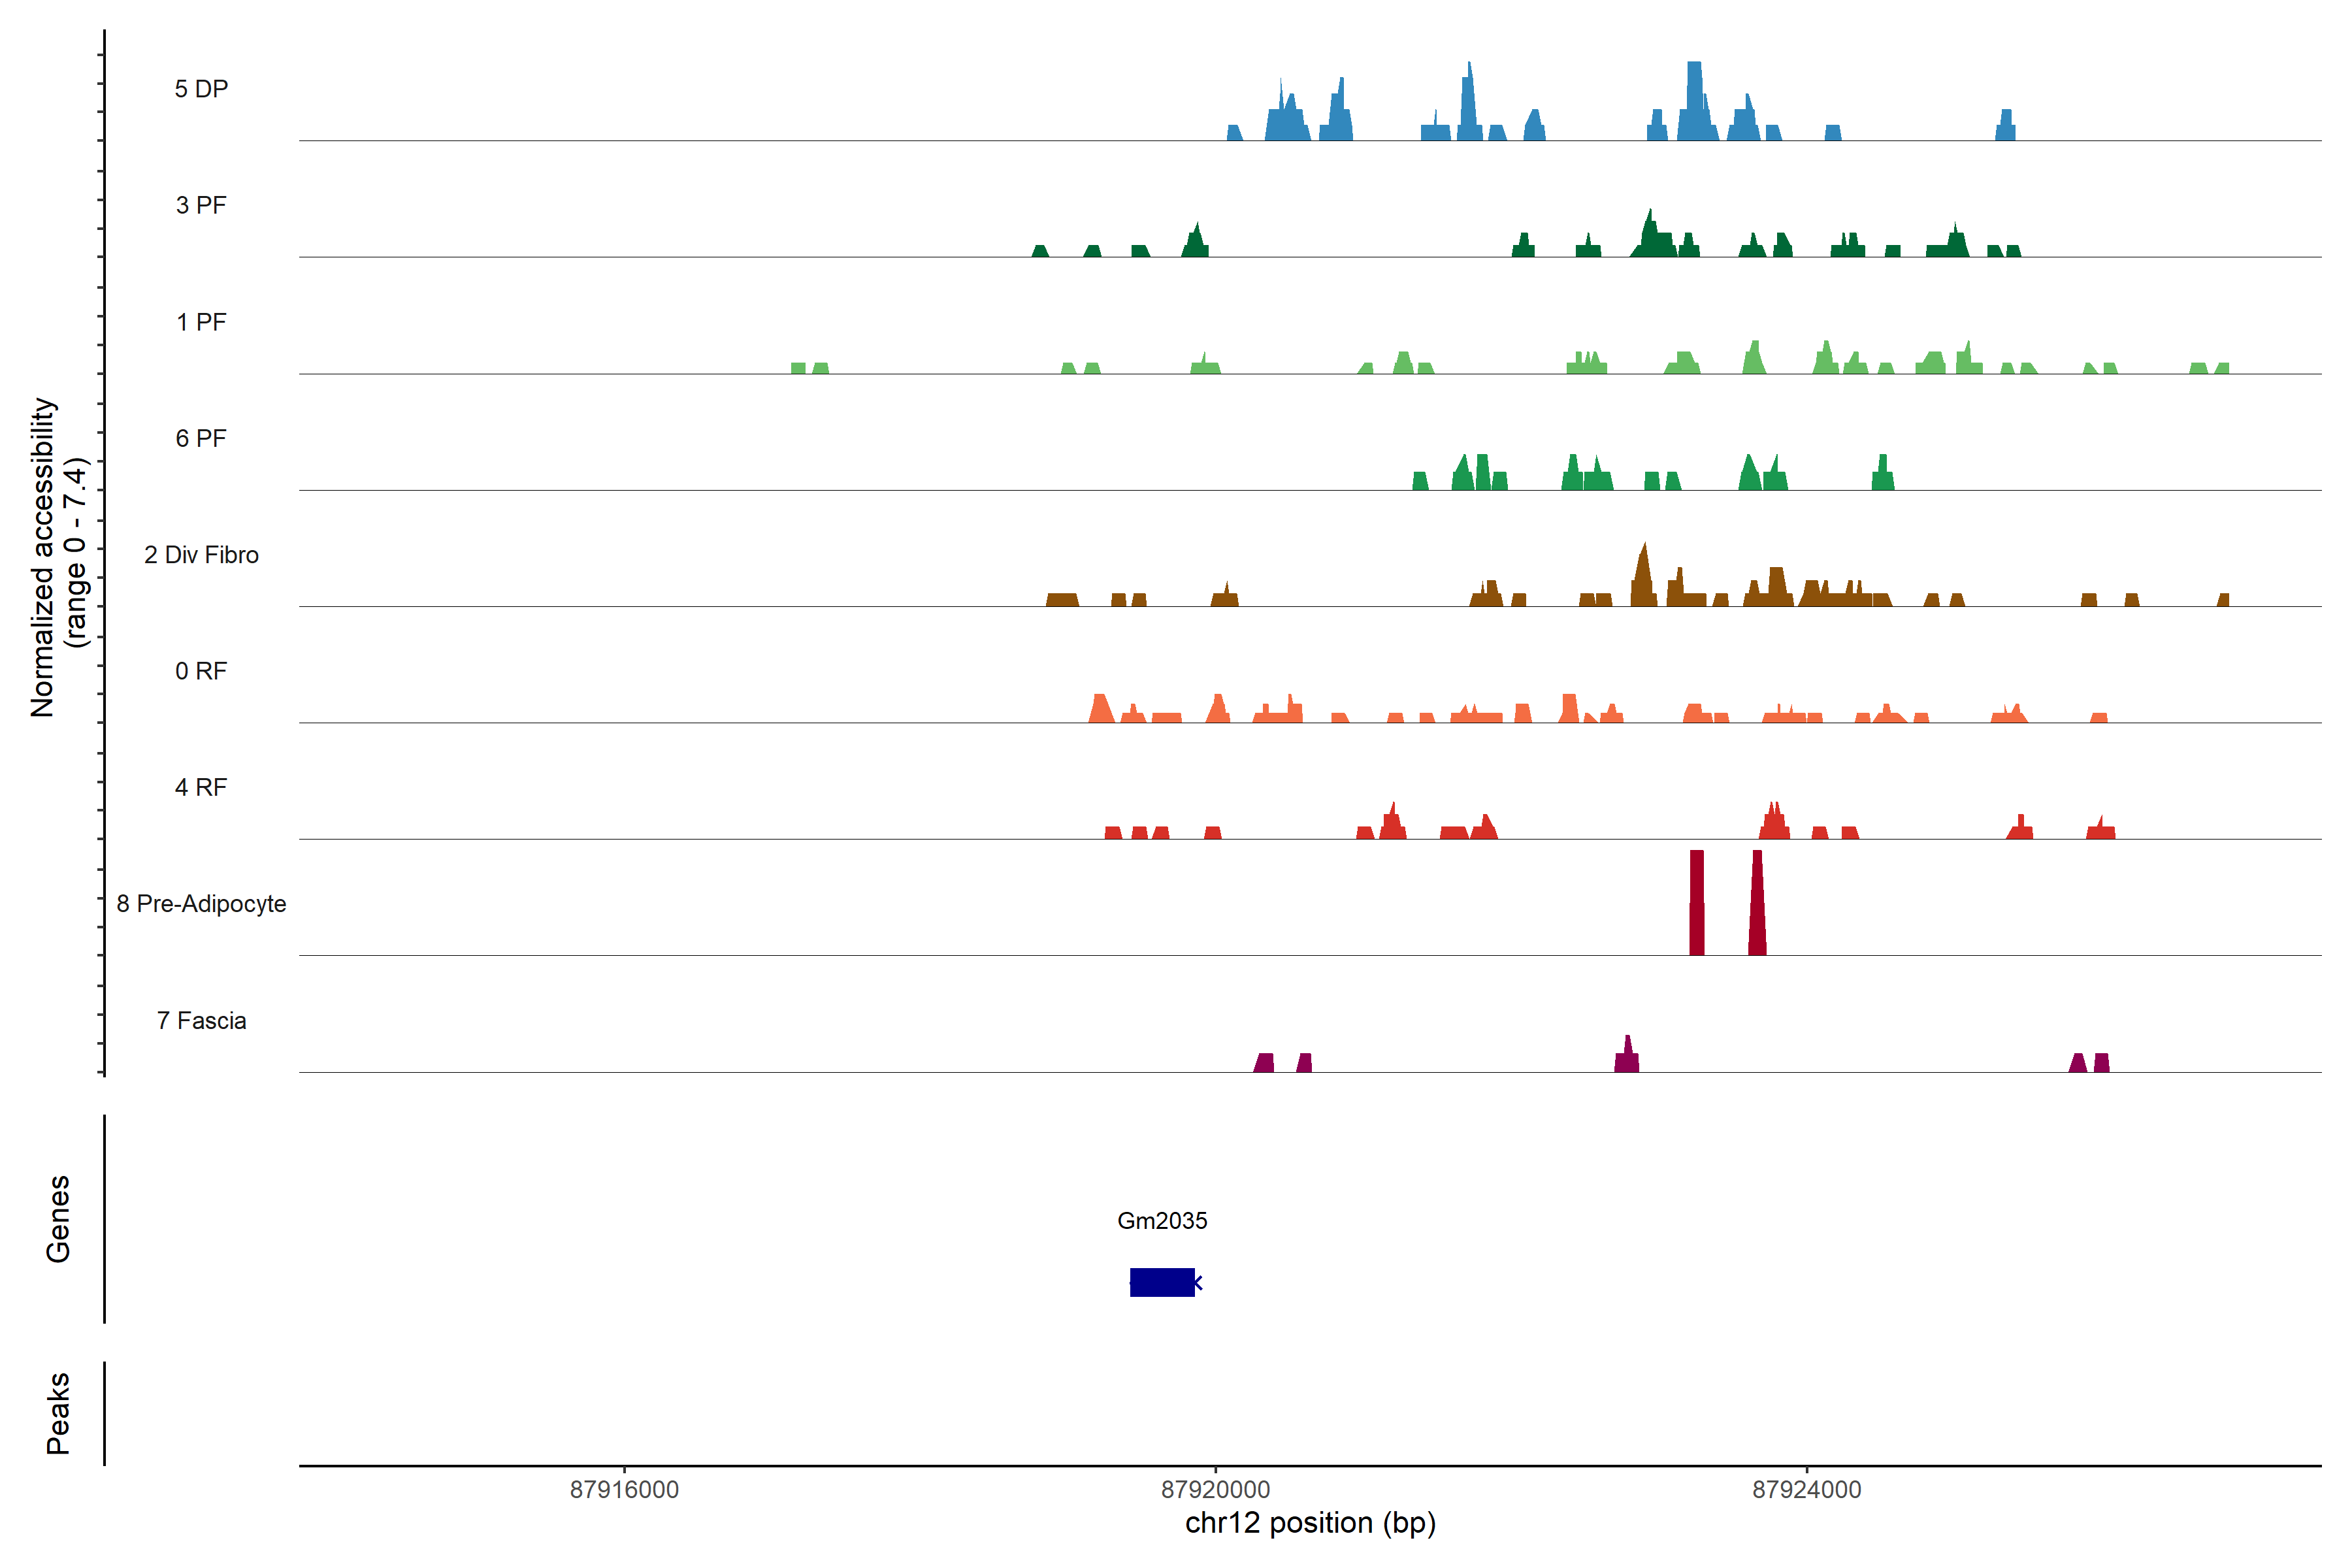Click the 87920000 axis tick label
2352x1568 pixels.
coord(1215,1489)
